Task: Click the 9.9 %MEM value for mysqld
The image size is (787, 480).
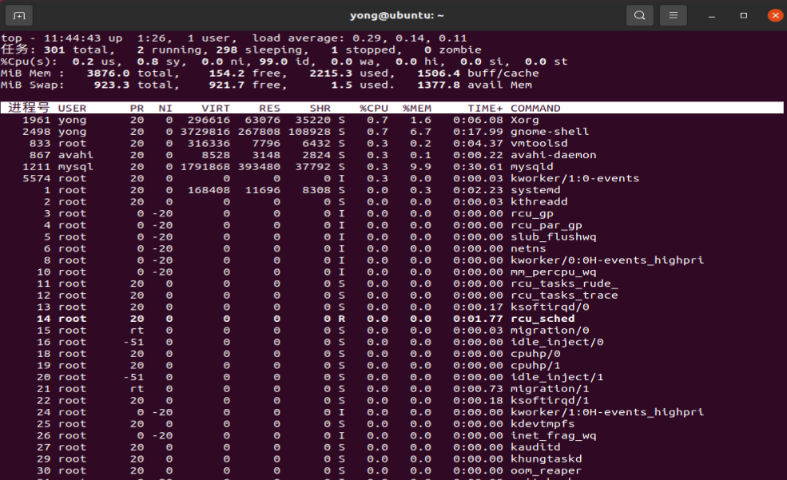Action: (x=420, y=166)
